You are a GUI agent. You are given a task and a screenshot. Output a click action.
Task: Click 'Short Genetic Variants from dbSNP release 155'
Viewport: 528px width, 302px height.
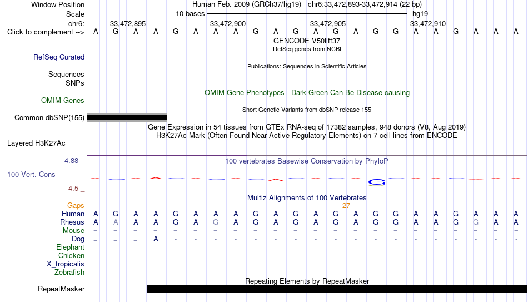click(307, 110)
